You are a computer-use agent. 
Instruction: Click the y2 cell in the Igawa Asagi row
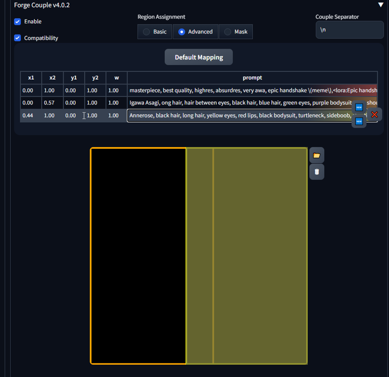tap(95, 103)
